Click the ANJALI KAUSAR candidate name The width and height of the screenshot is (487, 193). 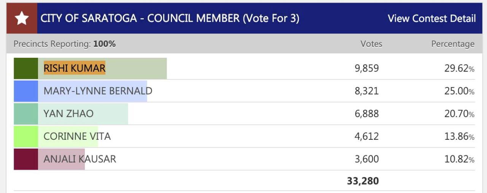pyautogui.click(x=80, y=159)
